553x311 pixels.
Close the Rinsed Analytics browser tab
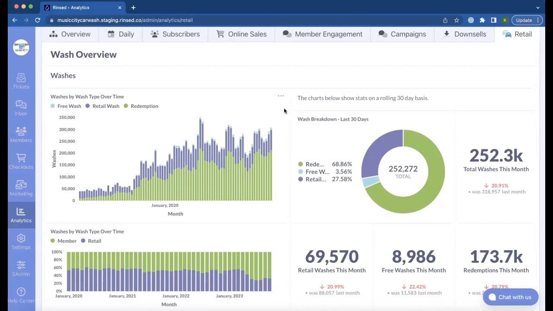(x=120, y=7)
